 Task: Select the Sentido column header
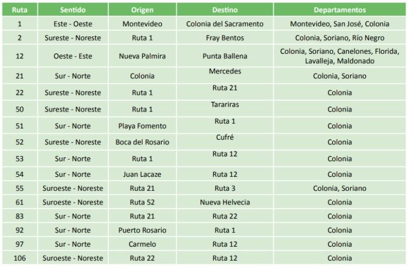(73, 10)
